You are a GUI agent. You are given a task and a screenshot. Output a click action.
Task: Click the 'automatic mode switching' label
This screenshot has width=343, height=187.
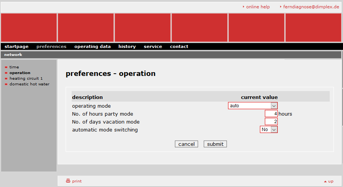coord(105,130)
